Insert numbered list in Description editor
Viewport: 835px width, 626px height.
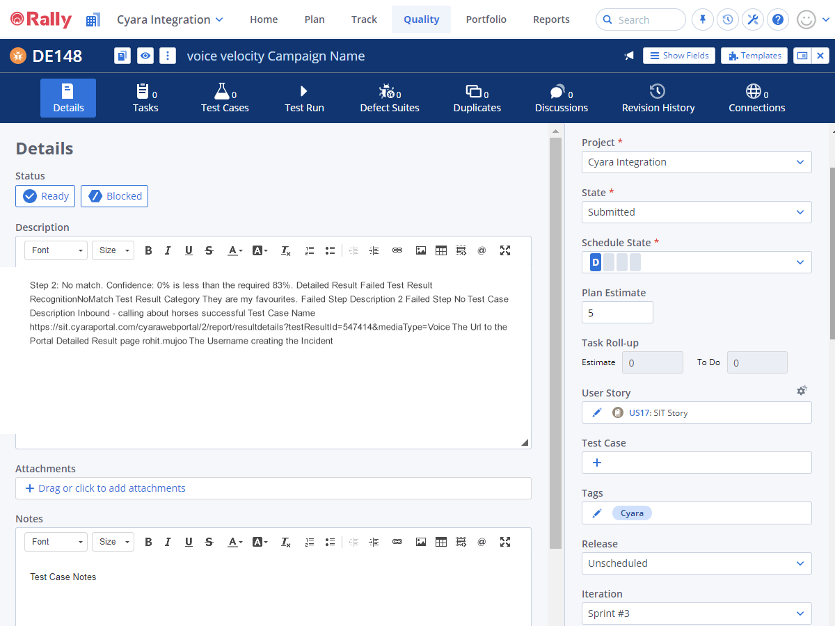pos(310,250)
